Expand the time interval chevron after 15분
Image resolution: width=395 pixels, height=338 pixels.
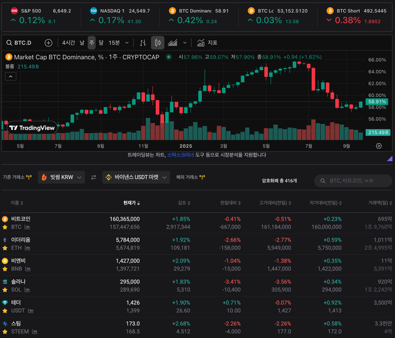coord(127,43)
